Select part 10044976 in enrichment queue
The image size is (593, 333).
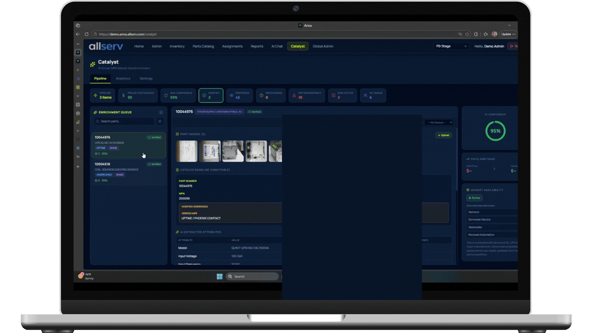[x=129, y=145]
